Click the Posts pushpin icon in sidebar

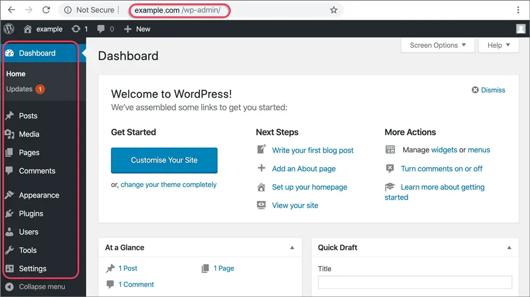10,116
